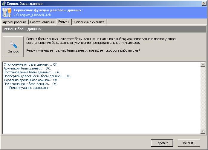
Task: Click log line Отключение от базы данных
Action: click(x=31, y=64)
